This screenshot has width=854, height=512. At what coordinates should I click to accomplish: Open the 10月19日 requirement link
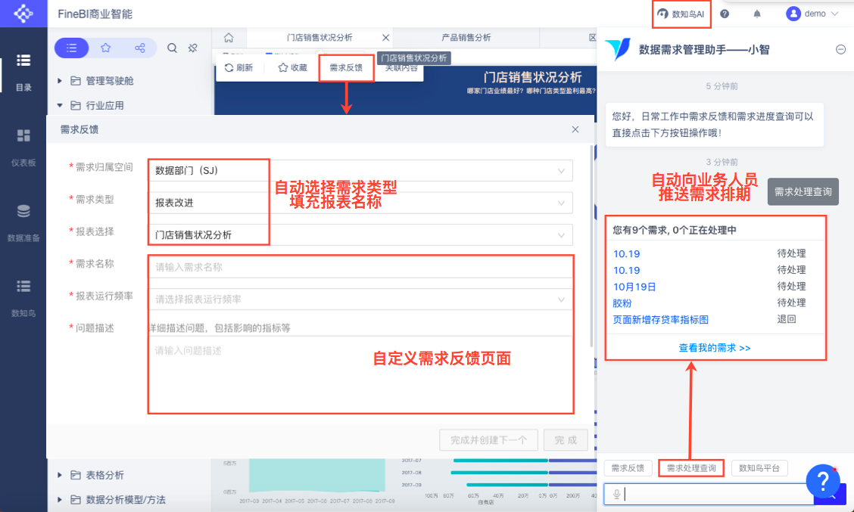(x=634, y=287)
